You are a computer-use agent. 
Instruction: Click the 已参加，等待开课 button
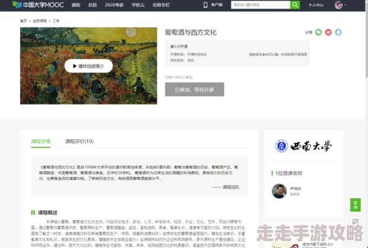coord(195,90)
